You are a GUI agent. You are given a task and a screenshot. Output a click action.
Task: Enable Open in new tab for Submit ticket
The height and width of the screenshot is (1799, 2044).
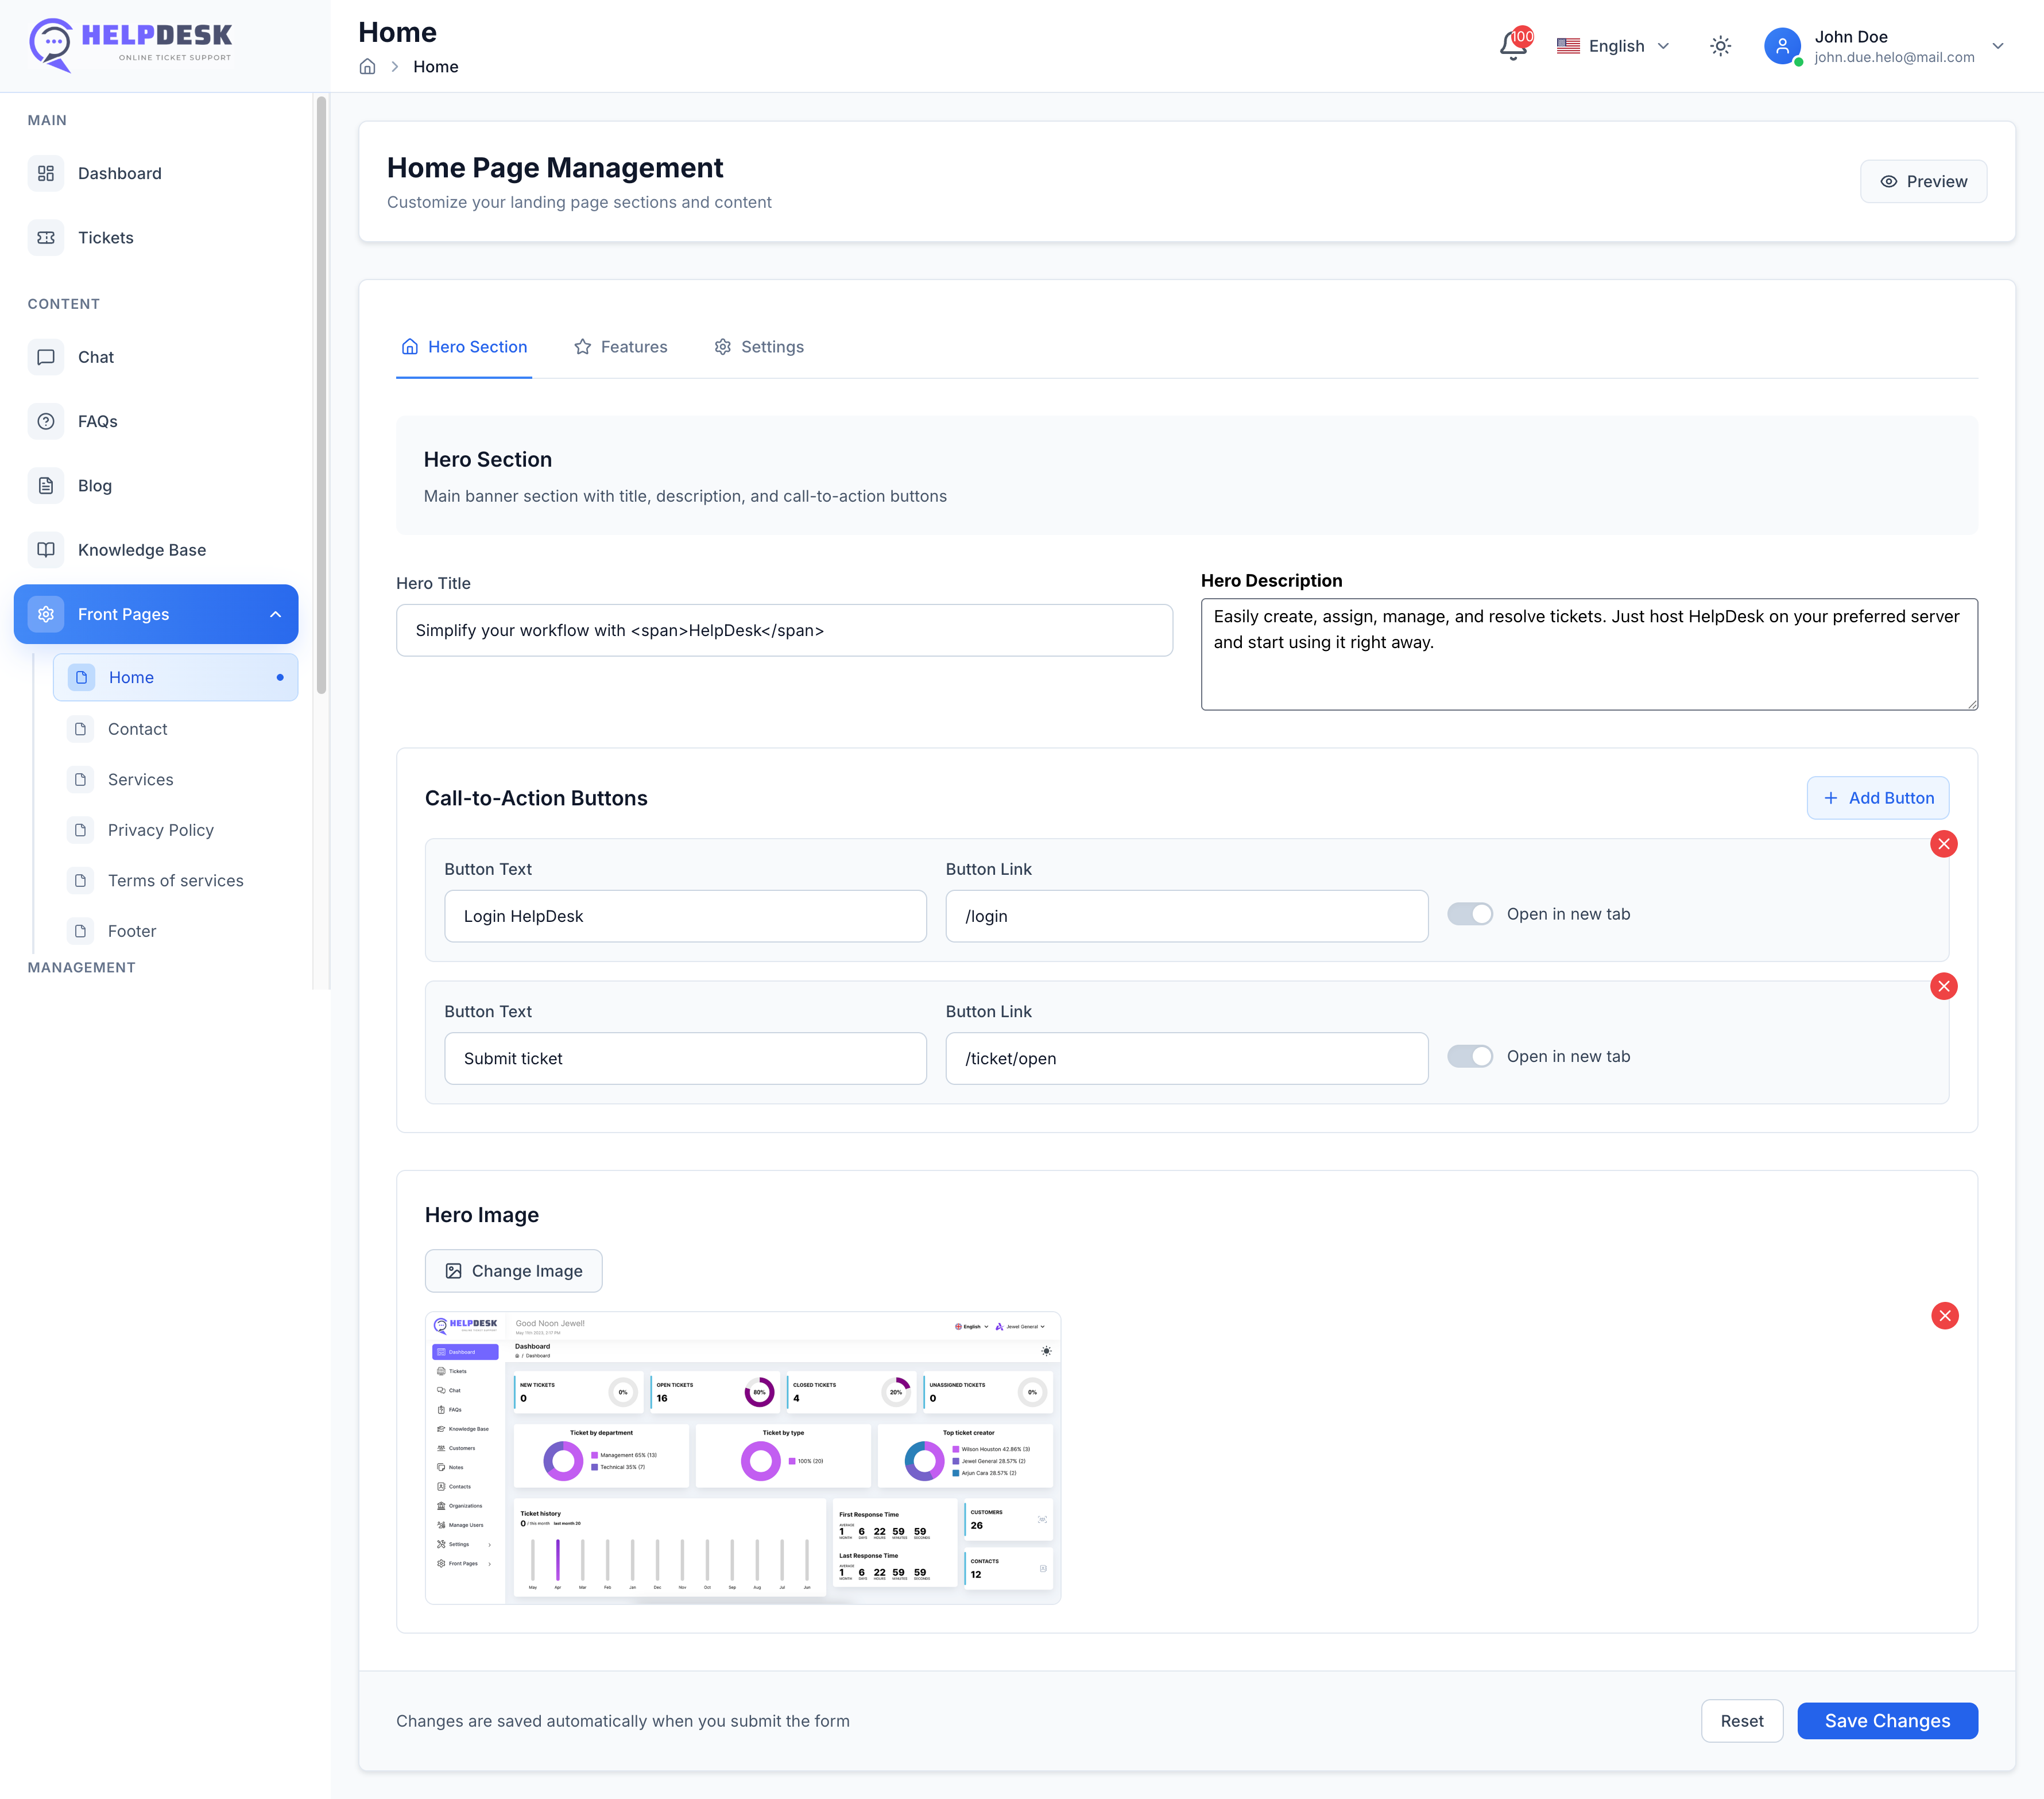click(1470, 1056)
